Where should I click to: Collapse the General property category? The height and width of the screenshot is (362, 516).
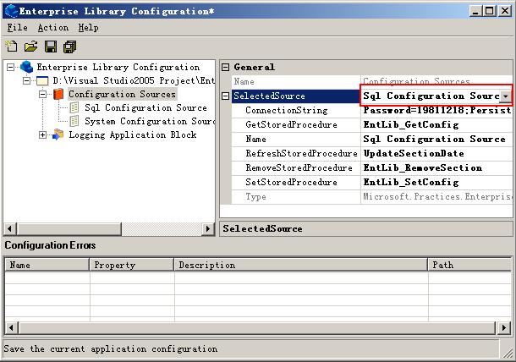coord(226,68)
